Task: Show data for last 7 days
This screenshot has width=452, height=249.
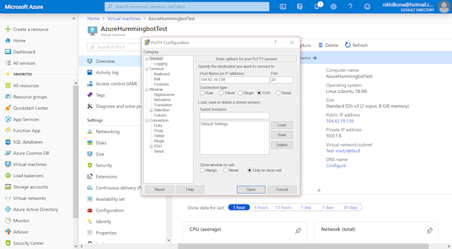Action: 328,207
